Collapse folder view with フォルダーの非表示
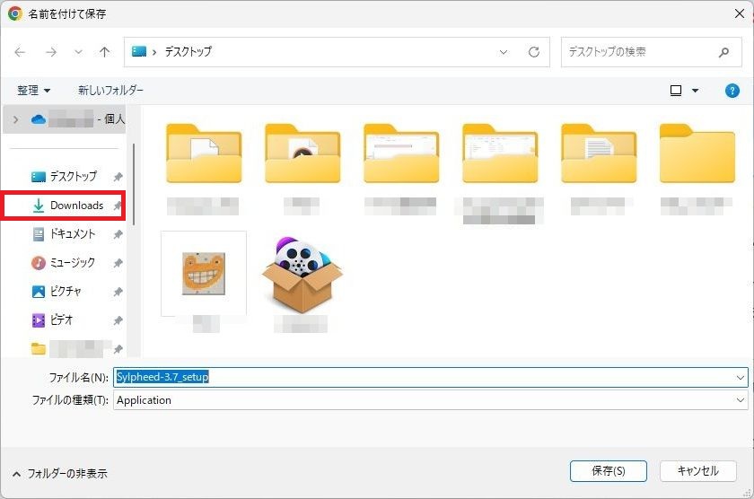This screenshot has height=499, width=754. click(x=59, y=473)
